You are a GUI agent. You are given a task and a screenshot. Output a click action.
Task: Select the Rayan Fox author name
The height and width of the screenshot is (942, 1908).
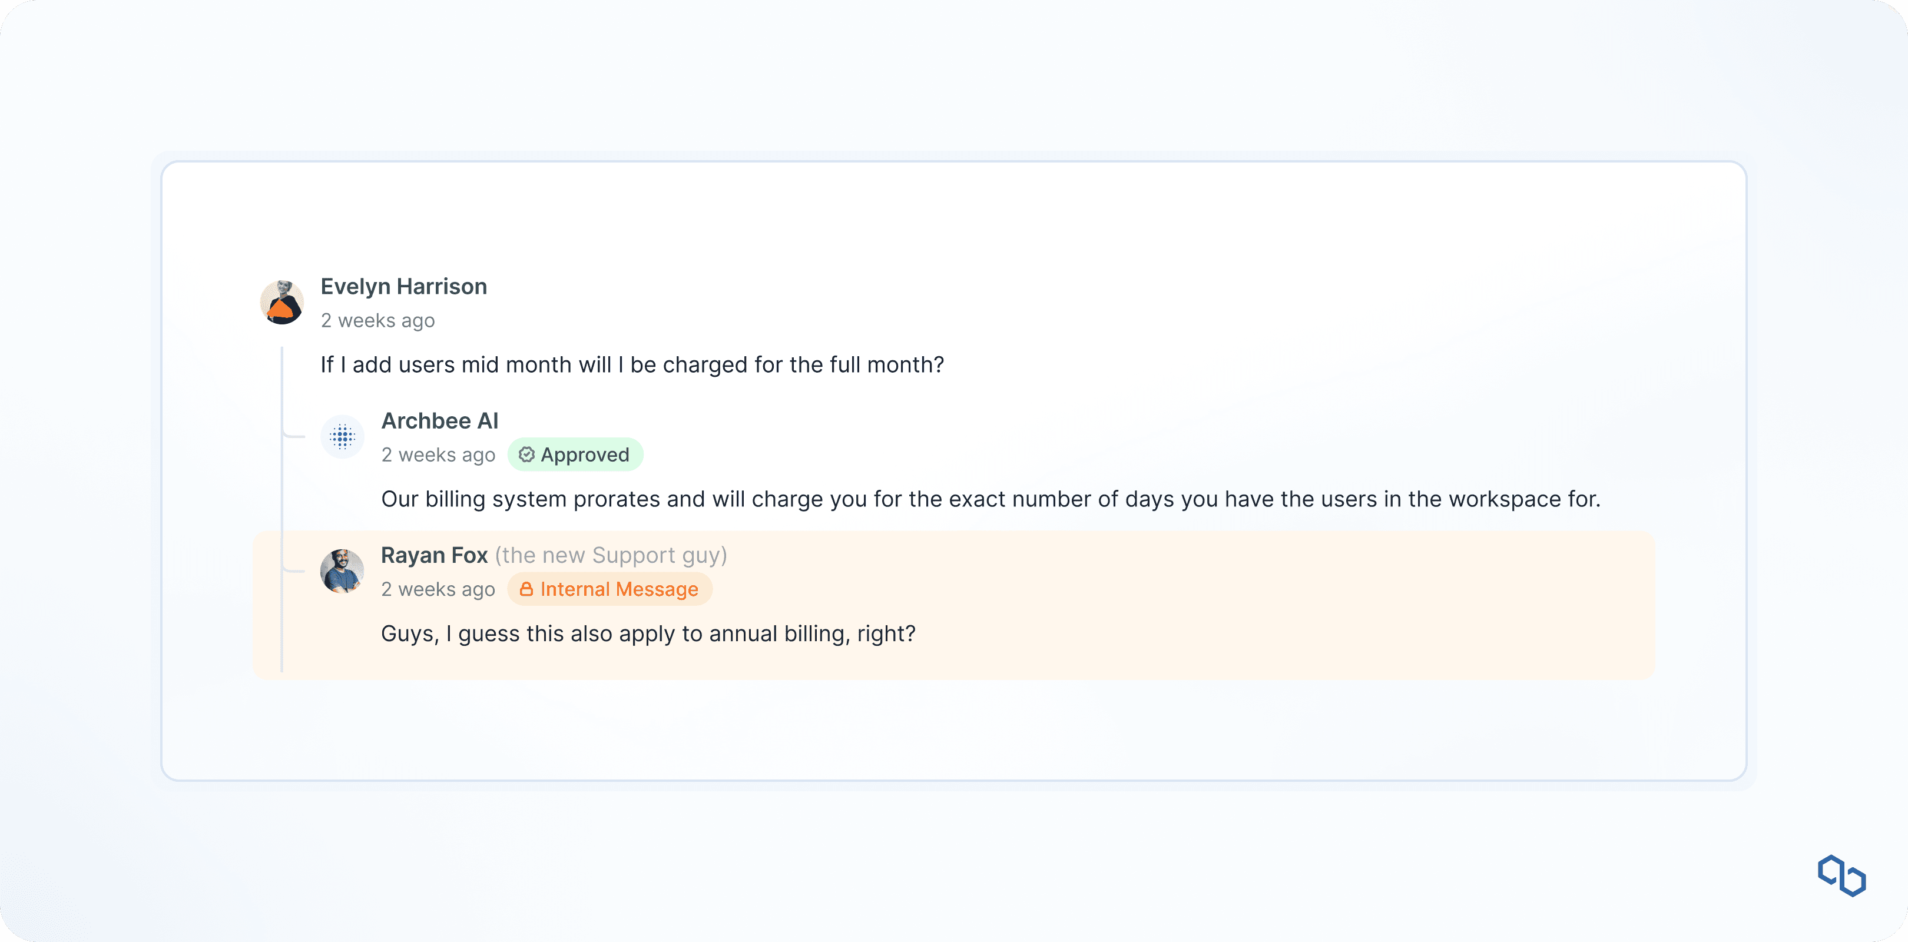click(434, 555)
